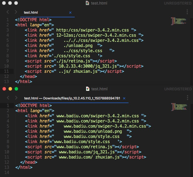Open tab options menu in lower window

(x=187, y=98)
